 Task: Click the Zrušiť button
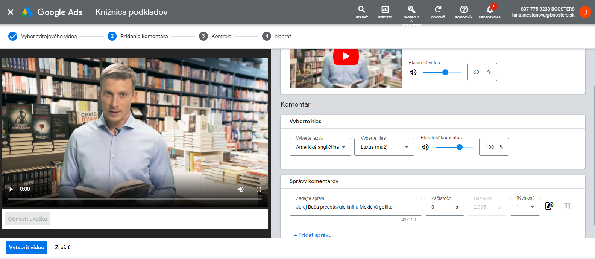[62, 248]
